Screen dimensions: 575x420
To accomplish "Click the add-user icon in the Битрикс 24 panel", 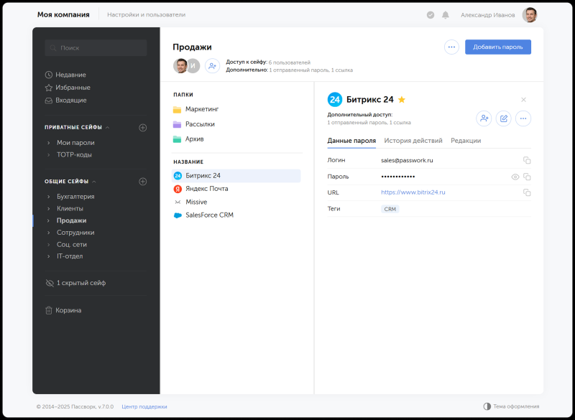I will (x=484, y=118).
